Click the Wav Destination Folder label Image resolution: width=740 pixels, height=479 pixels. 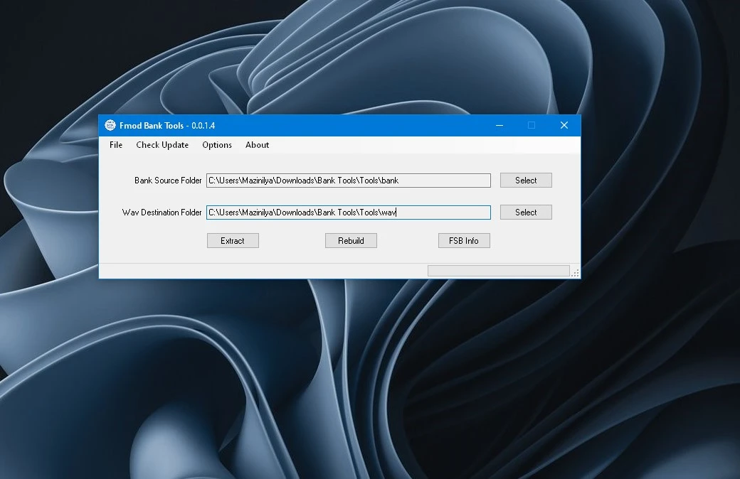162,212
